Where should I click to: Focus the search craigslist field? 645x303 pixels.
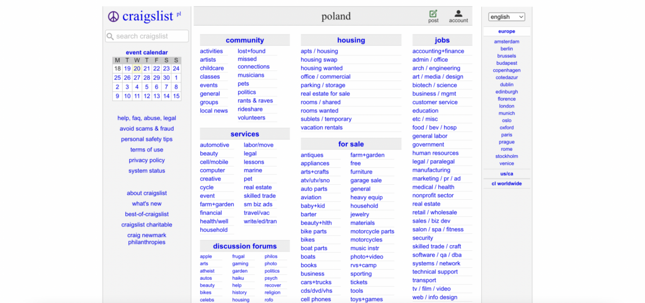pos(147,36)
